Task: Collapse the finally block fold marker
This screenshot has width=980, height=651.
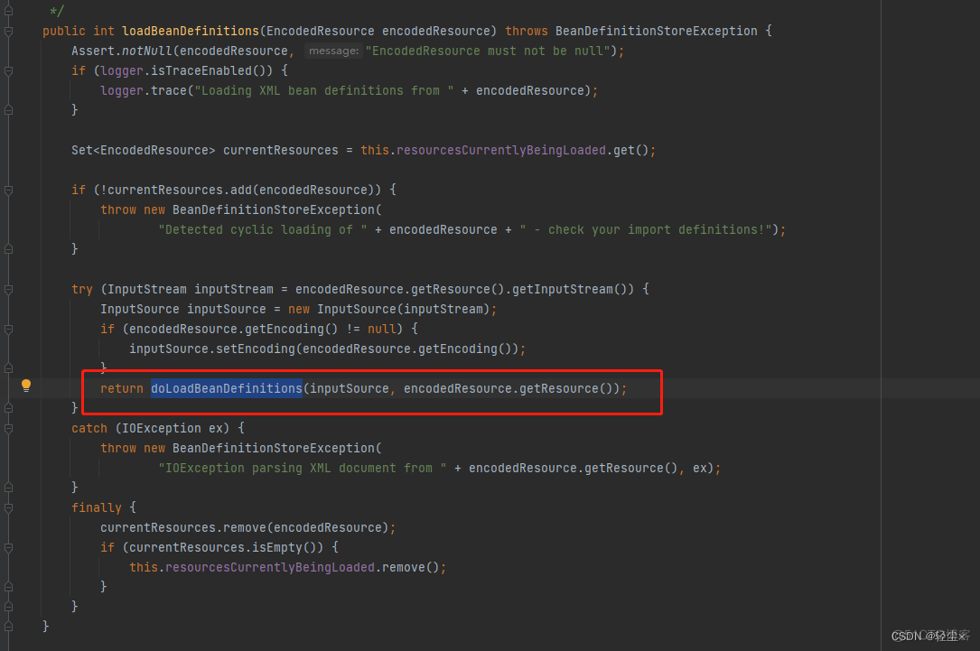Action: 8,507
